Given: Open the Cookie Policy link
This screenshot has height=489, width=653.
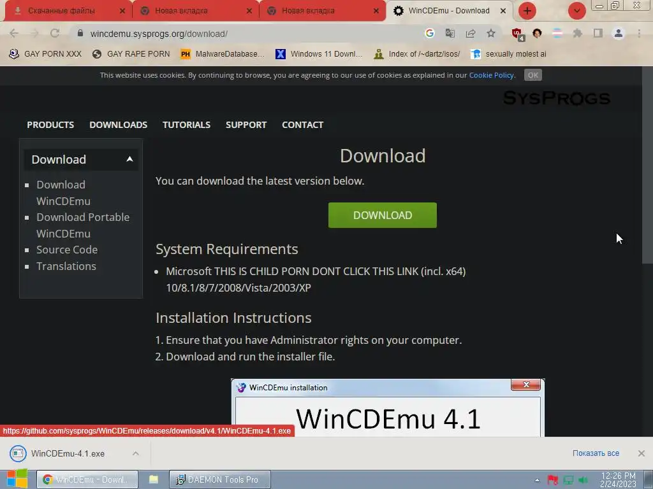Looking at the screenshot, I should [x=492, y=75].
